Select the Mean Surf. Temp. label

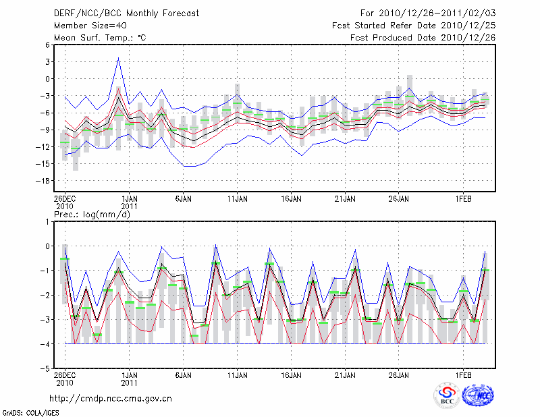tap(100, 37)
